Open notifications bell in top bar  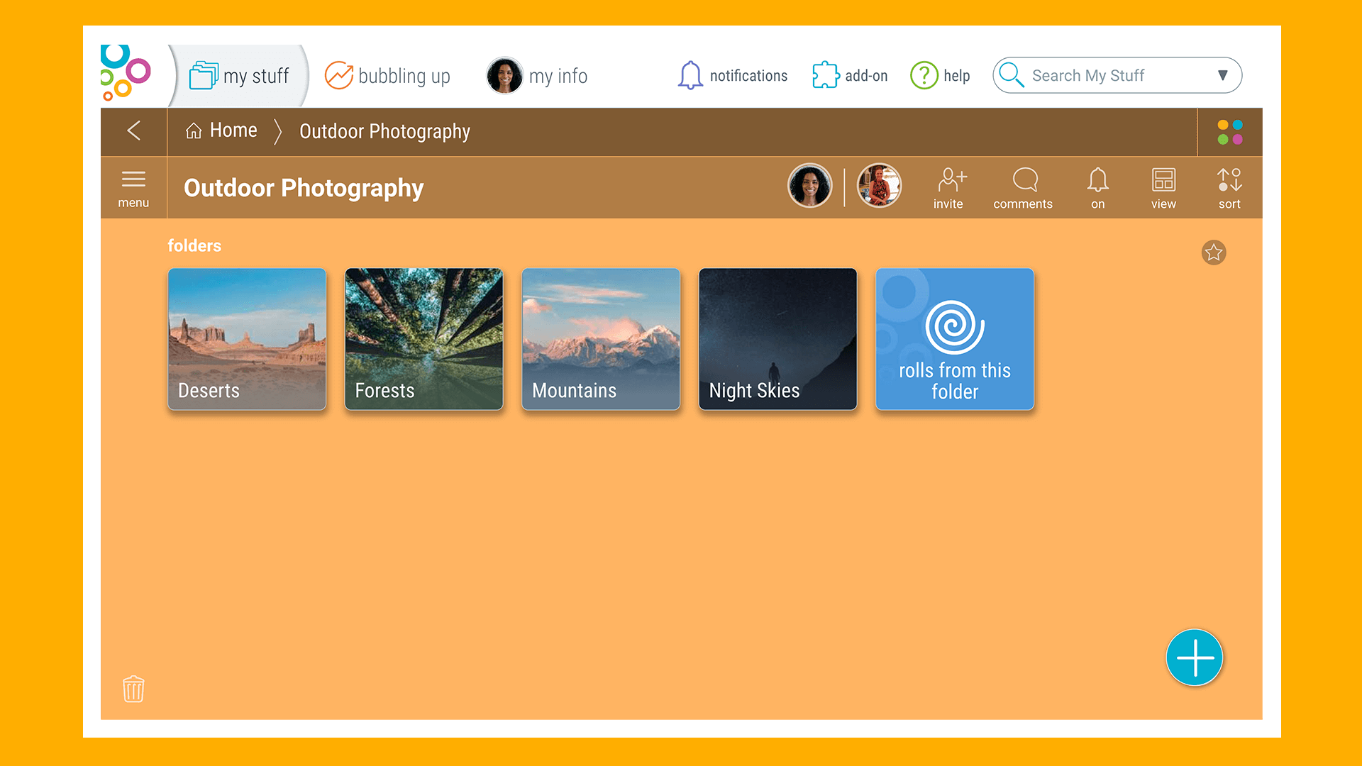click(x=732, y=75)
